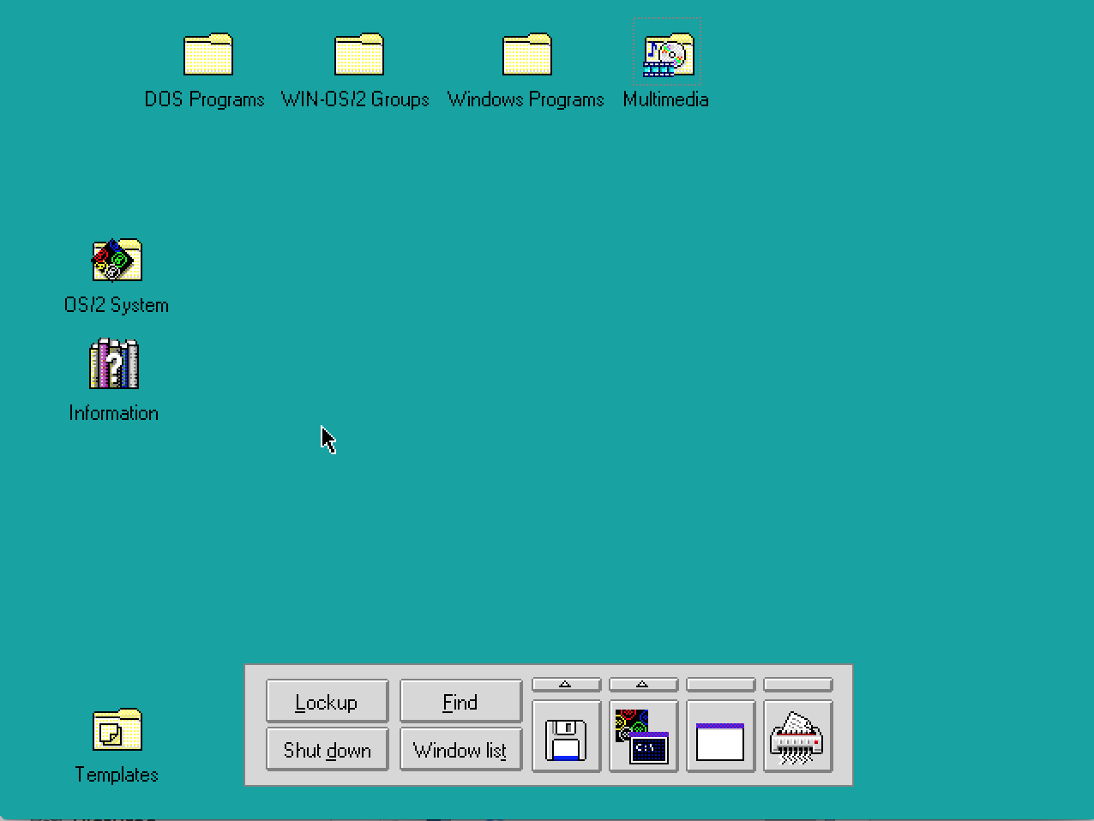Open the Multimedia folder icon
Screen dimensions: 1094x821
(x=667, y=55)
